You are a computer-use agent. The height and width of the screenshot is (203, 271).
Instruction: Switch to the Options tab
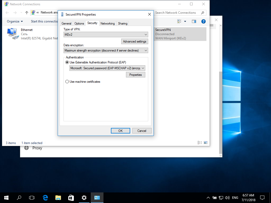(x=79, y=24)
